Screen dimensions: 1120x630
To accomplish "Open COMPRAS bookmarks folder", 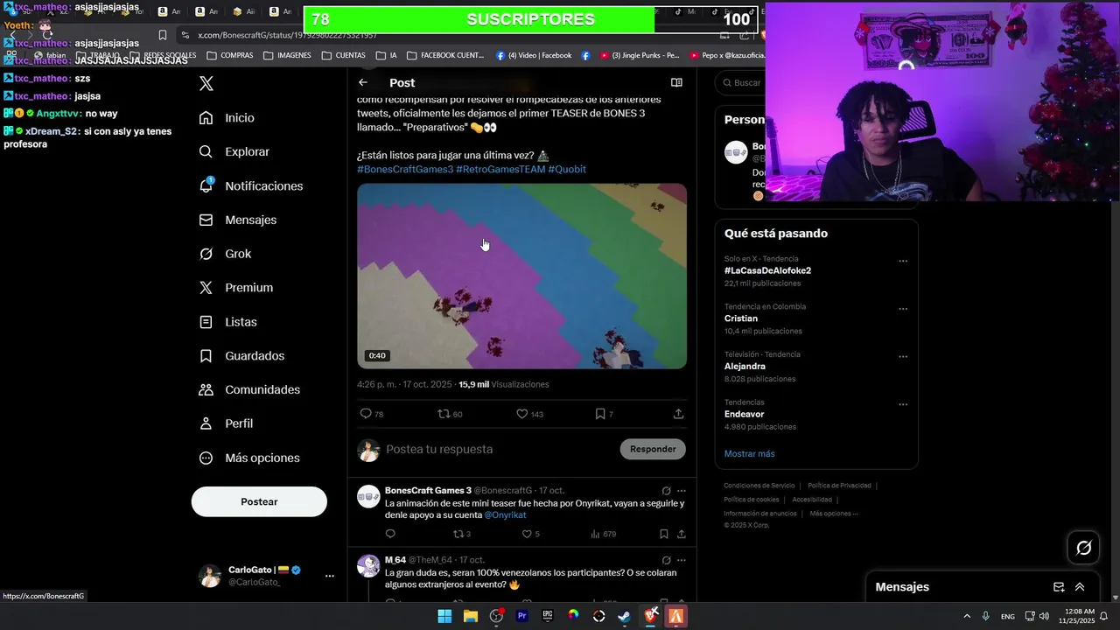I will click(x=229, y=55).
